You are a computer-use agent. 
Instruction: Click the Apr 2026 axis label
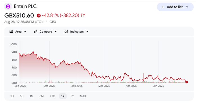[x=131, y=86]
